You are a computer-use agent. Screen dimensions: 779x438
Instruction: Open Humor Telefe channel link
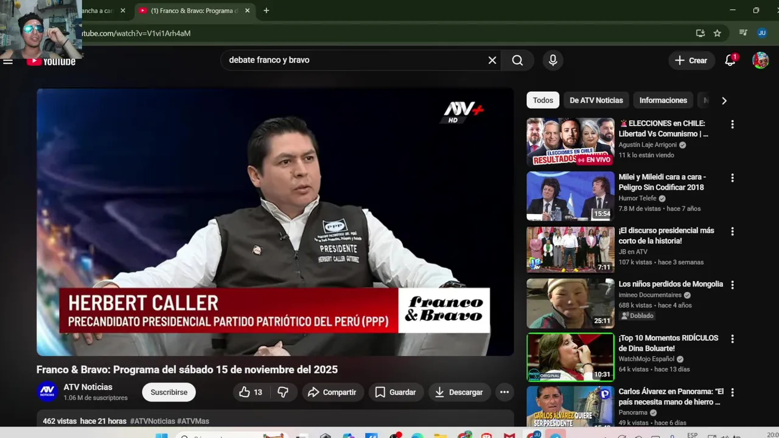(x=638, y=198)
